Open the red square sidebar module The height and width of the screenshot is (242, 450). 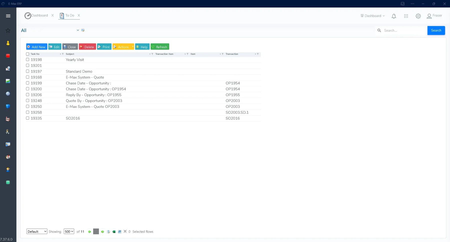click(8, 56)
